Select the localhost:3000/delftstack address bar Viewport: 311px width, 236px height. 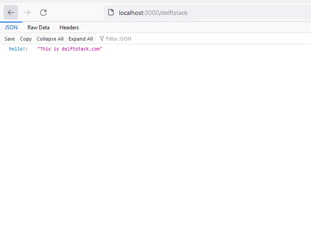(x=207, y=13)
